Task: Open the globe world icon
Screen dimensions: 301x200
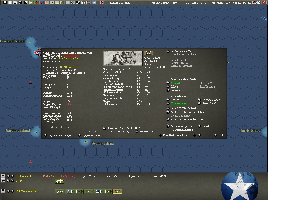Action: point(73,3)
